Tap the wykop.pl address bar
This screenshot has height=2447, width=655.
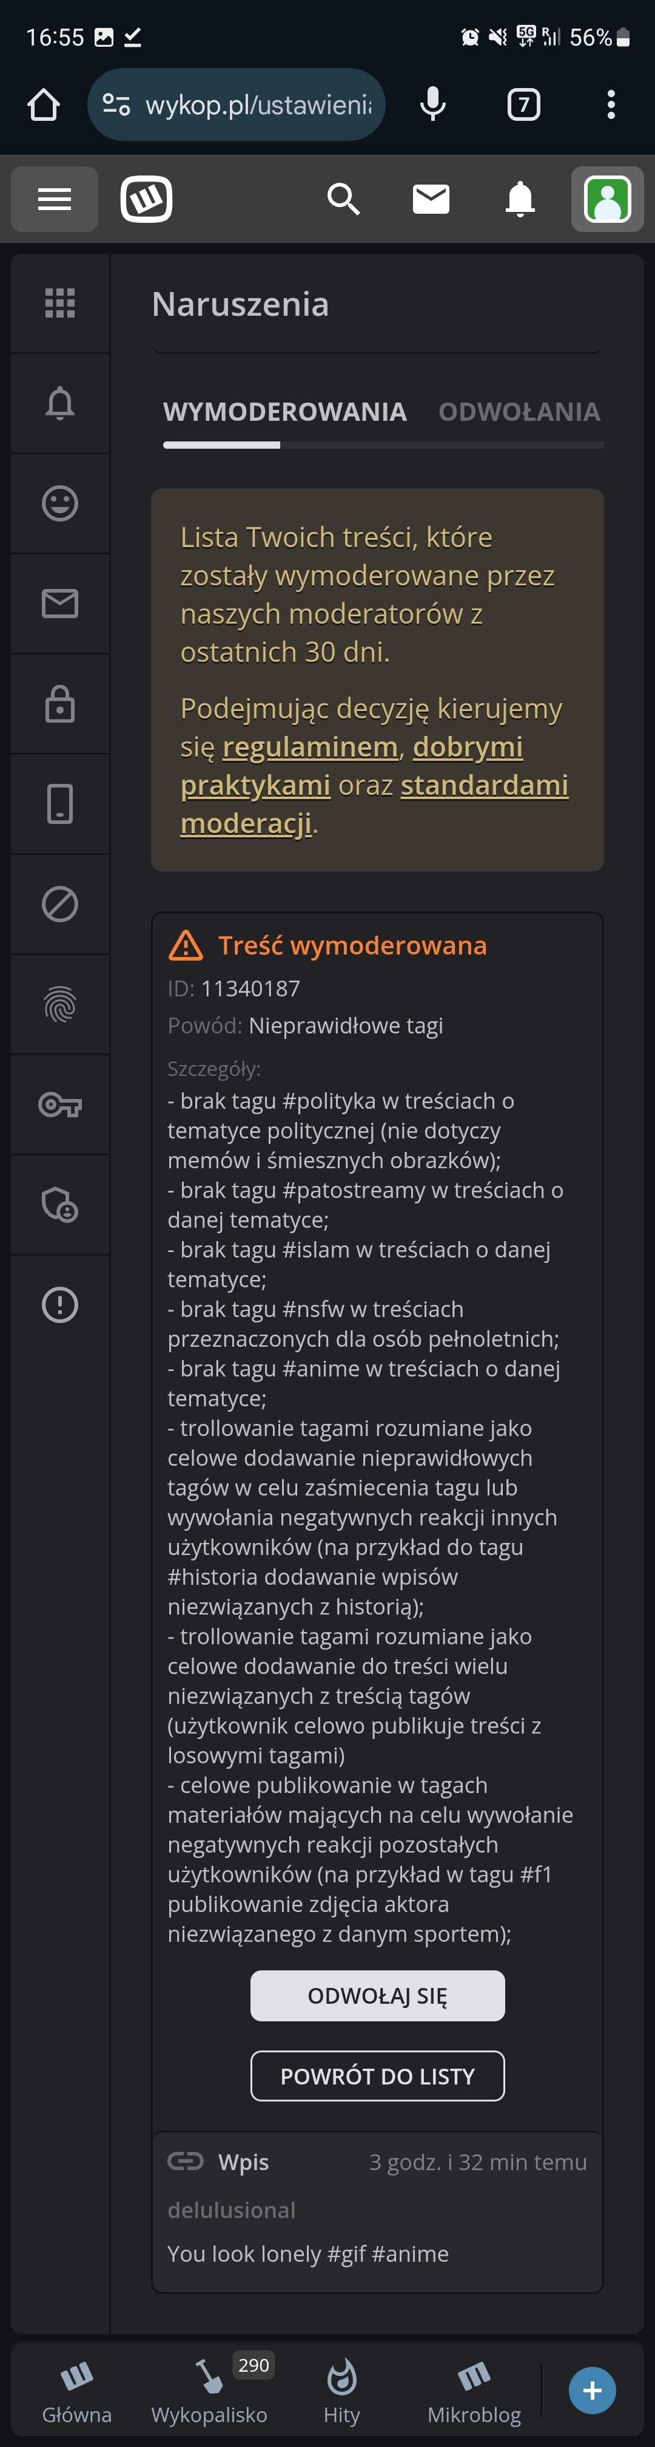[237, 104]
